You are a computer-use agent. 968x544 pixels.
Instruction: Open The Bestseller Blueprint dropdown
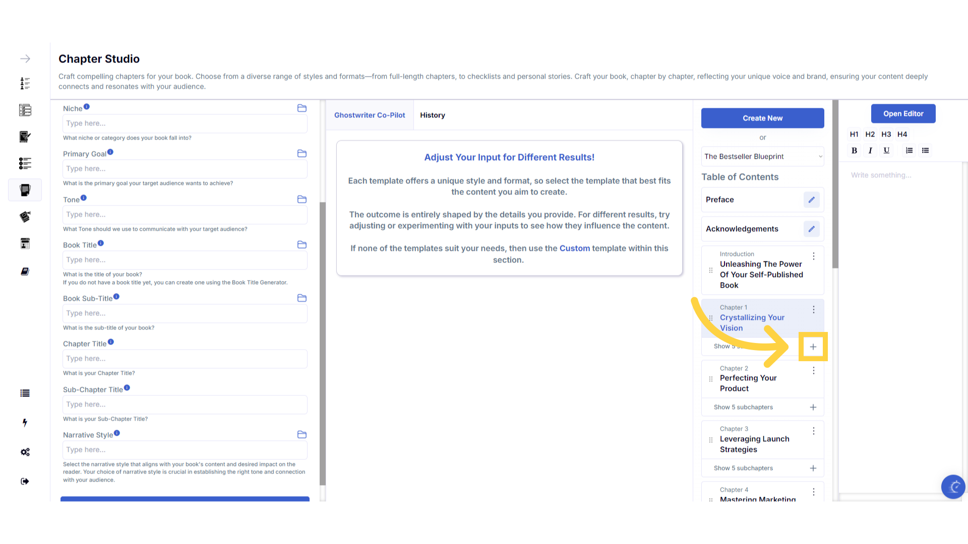pyautogui.click(x=762, y=157)
